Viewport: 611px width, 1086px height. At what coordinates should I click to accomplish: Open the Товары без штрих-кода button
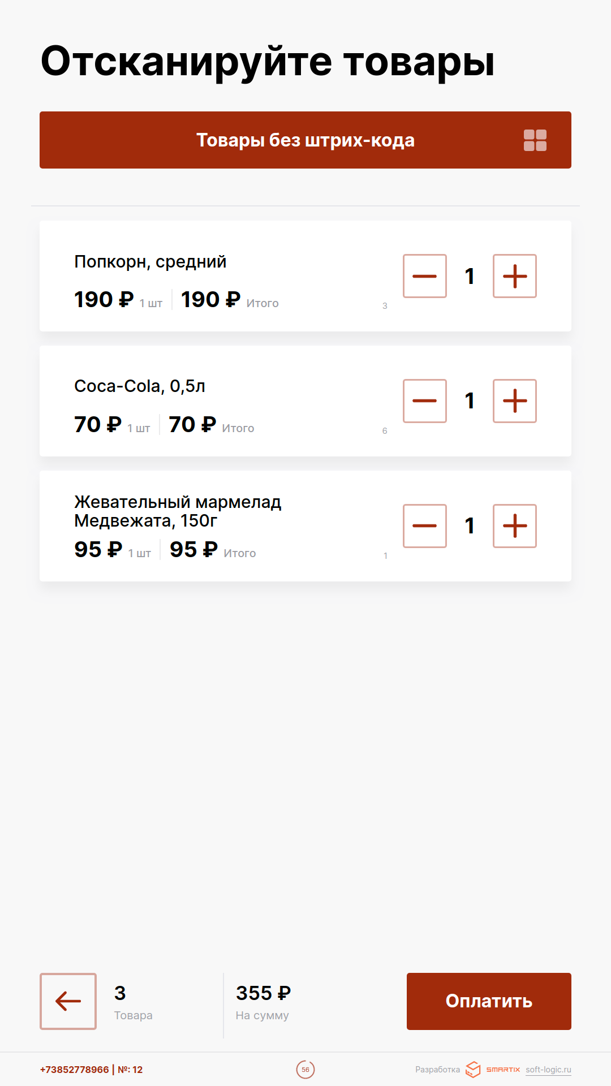[x=305, y=140]
